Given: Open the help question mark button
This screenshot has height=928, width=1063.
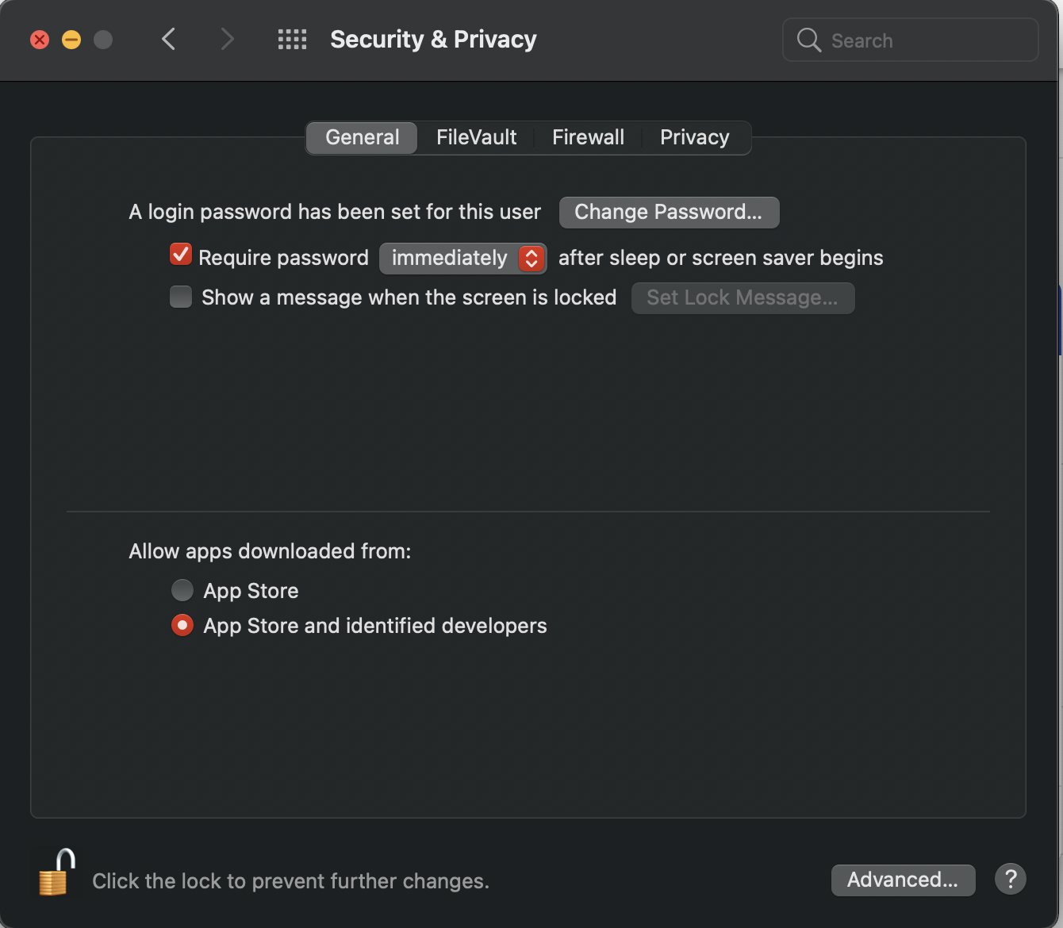Looking at the screenshot, I should point(1010,879).
